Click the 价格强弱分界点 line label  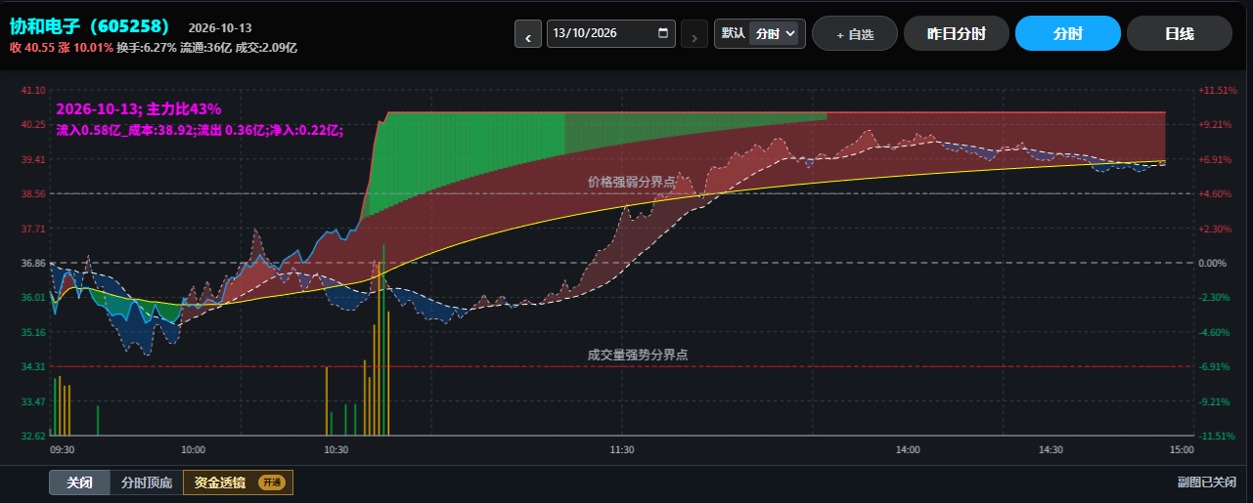(x=631, y=182)
